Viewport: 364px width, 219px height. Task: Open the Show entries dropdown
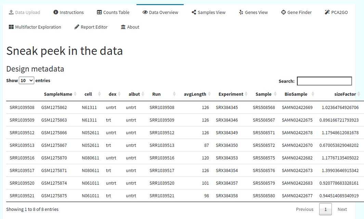pos(26,81)
